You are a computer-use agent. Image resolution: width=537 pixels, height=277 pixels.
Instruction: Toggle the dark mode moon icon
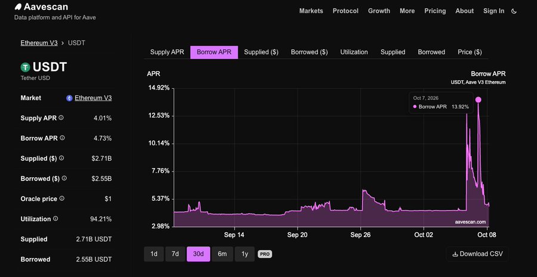tap(514, 11)
